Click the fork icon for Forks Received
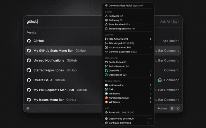 [106, 66]
